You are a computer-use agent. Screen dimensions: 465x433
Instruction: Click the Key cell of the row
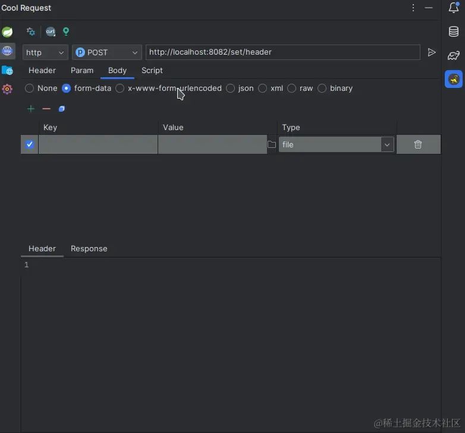(98, 144)
